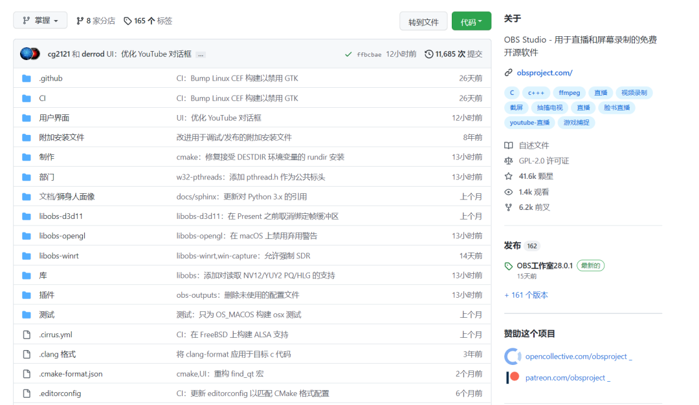Open the 掌握 branch selector dropdown

tap(40, 21)
